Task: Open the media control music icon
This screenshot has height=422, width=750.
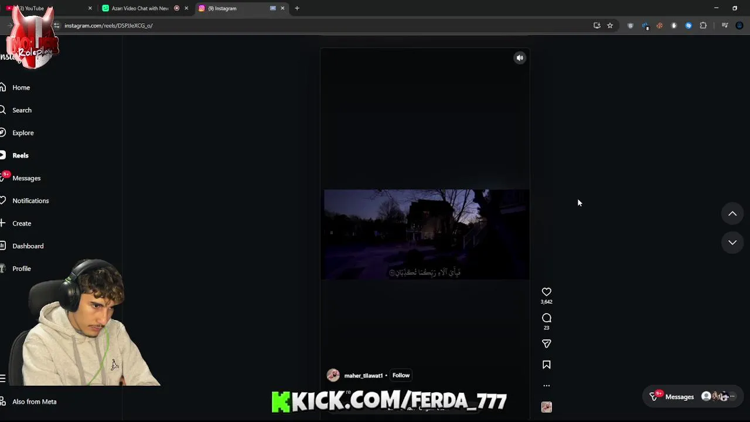Action: (725, 26)
